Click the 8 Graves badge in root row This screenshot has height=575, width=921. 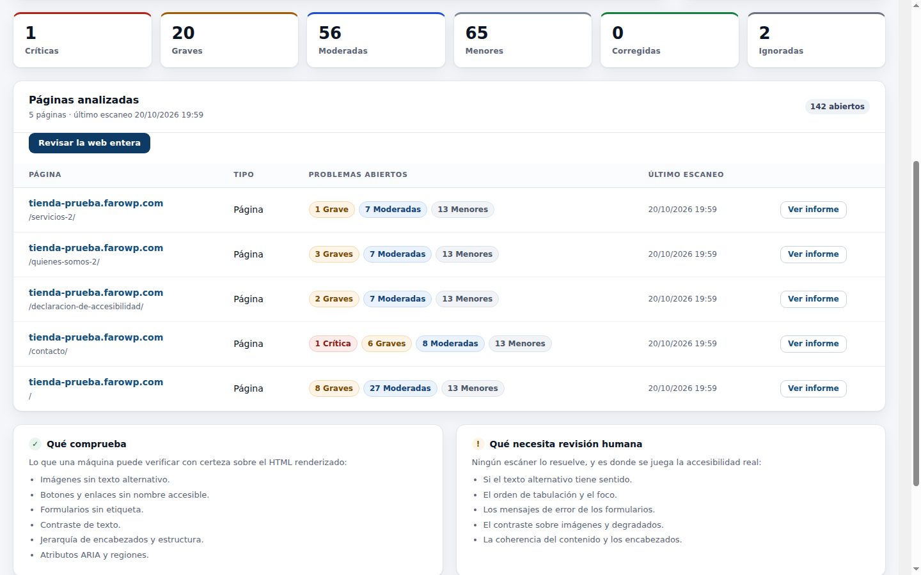pyautogui.click(x=334, y=388)
